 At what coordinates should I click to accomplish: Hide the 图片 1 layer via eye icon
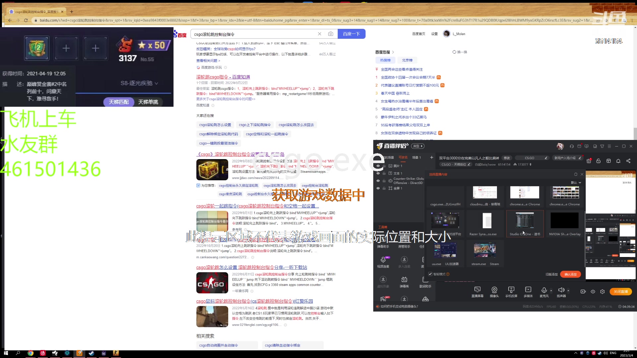[378, 166]
